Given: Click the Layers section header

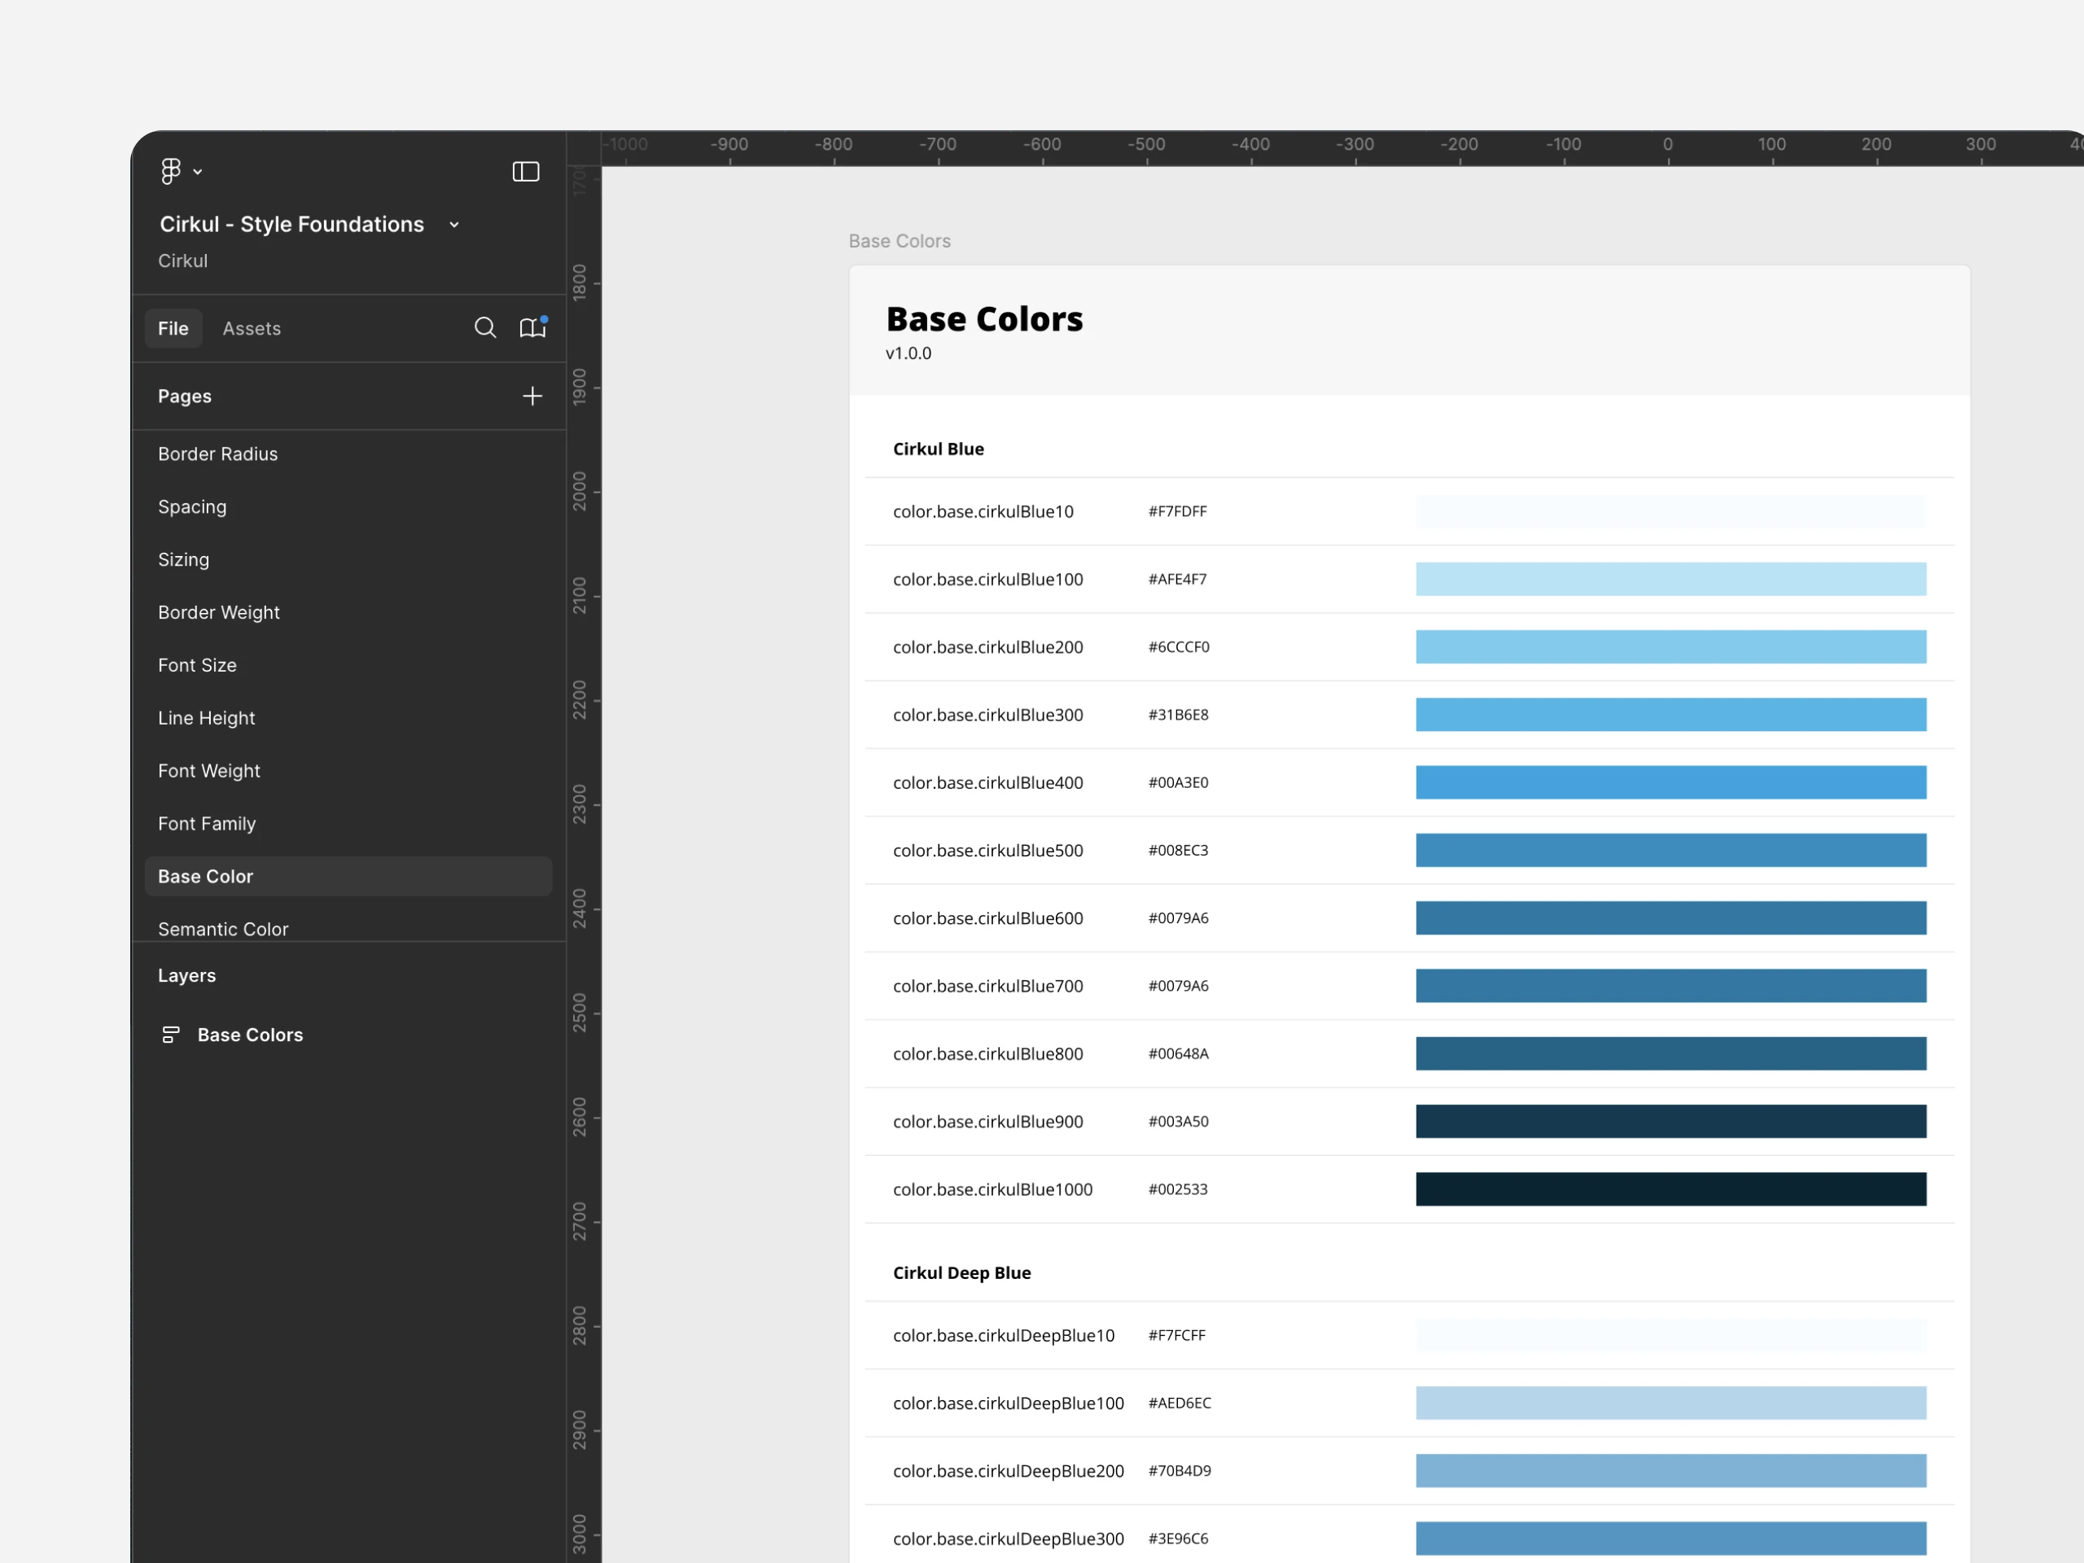Looking at the screenshot, I should tap(186, 976).
